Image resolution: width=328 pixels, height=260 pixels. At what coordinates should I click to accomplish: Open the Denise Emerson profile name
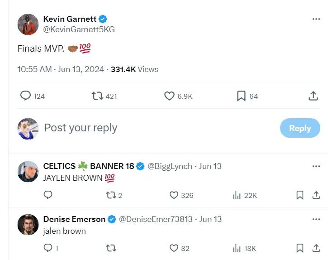[x=74, y=219]
